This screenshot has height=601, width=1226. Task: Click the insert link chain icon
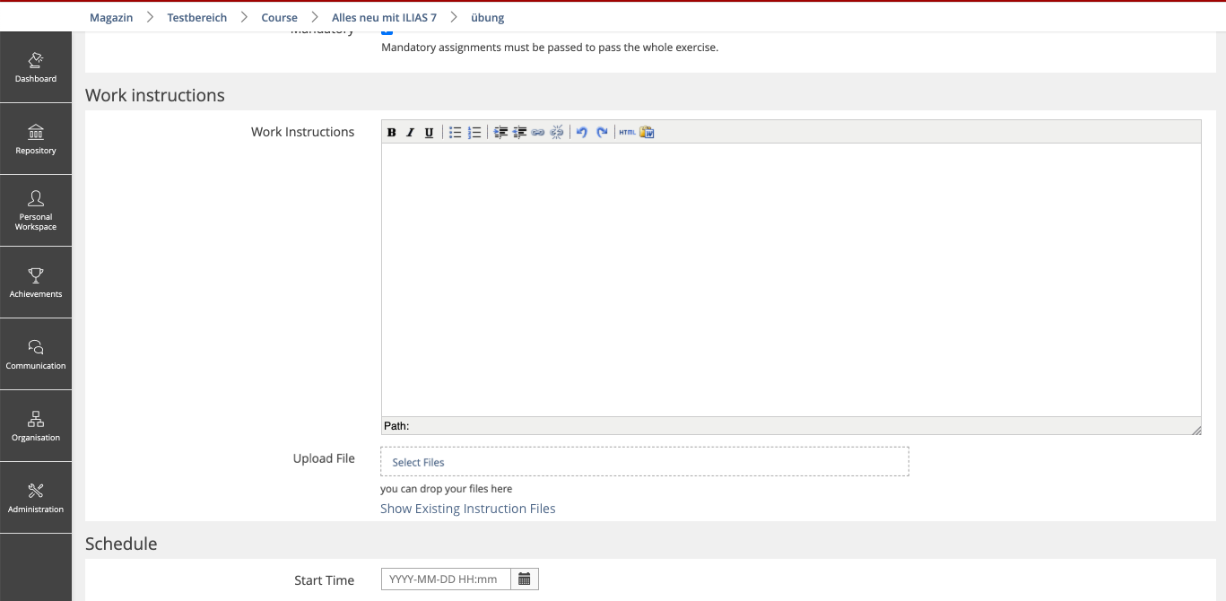click(538, 133)
